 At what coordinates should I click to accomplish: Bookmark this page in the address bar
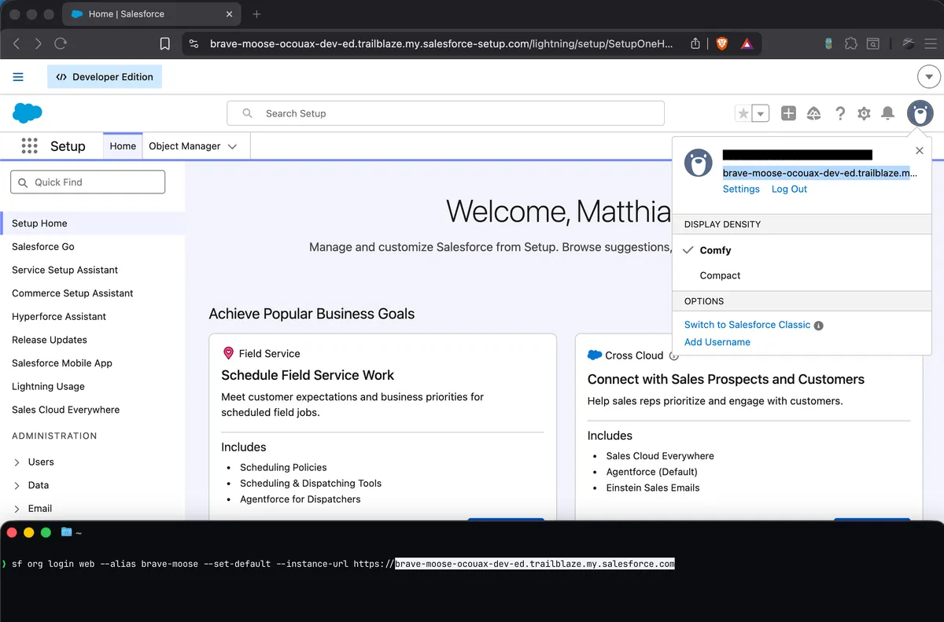tap(164, 44)
